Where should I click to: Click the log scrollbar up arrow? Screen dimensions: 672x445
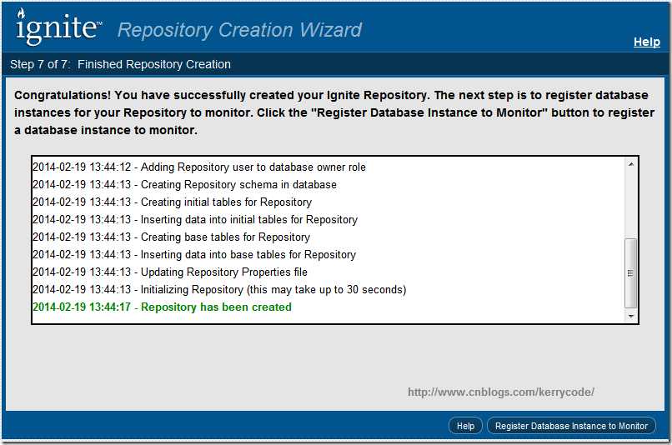point(630,164)
